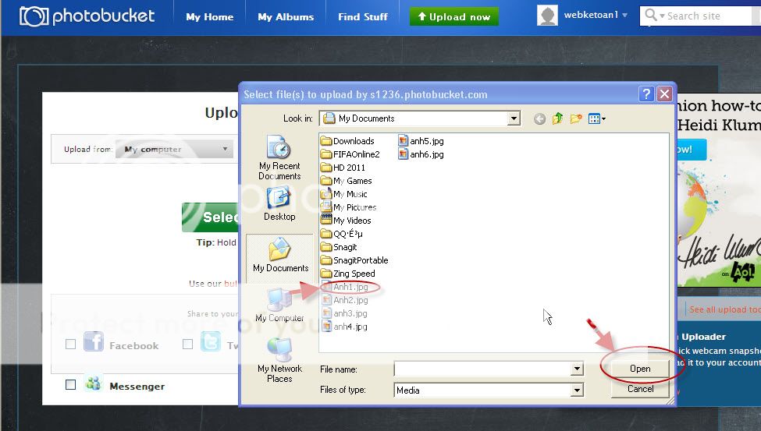Image resolution: width=761 pixels, height=431 pixels.
Task: Open My Albums in Photobucket nav
Action: [x=286, y=16]
